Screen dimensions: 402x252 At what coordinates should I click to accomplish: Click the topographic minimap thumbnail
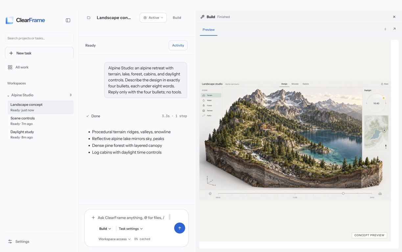[376, 133]
